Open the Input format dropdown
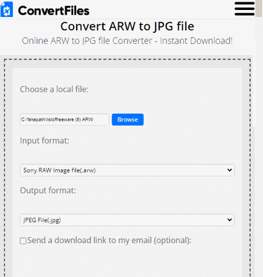The width and height of the screenshot is (263, 277). 127,170
